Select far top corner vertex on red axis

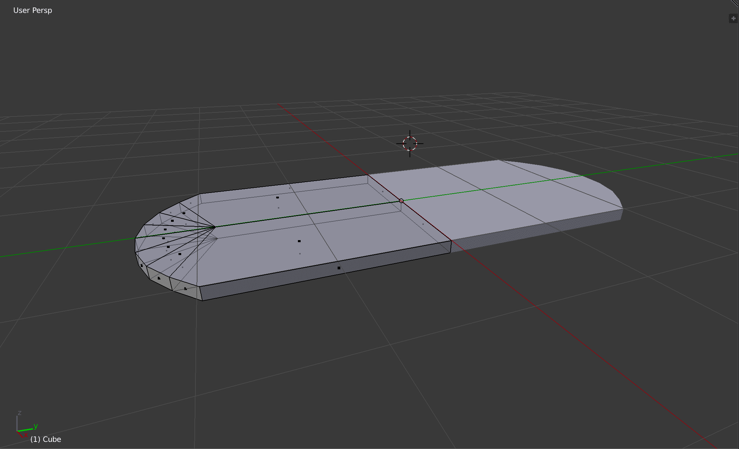pos(368,175)
